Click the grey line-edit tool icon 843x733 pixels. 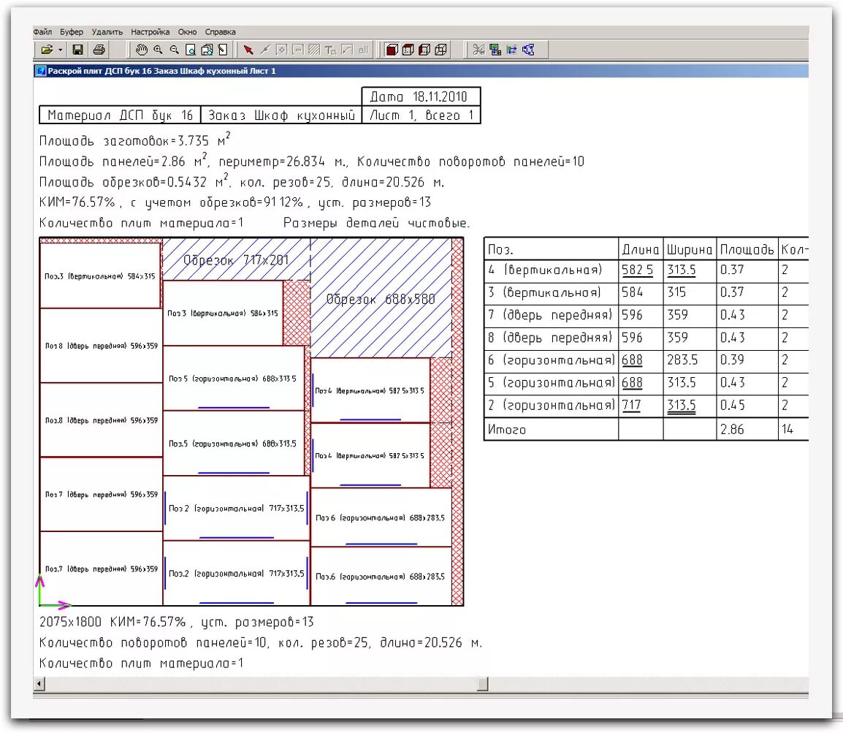(264, 50)
